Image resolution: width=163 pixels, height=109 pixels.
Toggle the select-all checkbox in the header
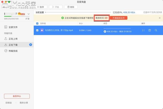pyautogui.click(x=37, y=23)
